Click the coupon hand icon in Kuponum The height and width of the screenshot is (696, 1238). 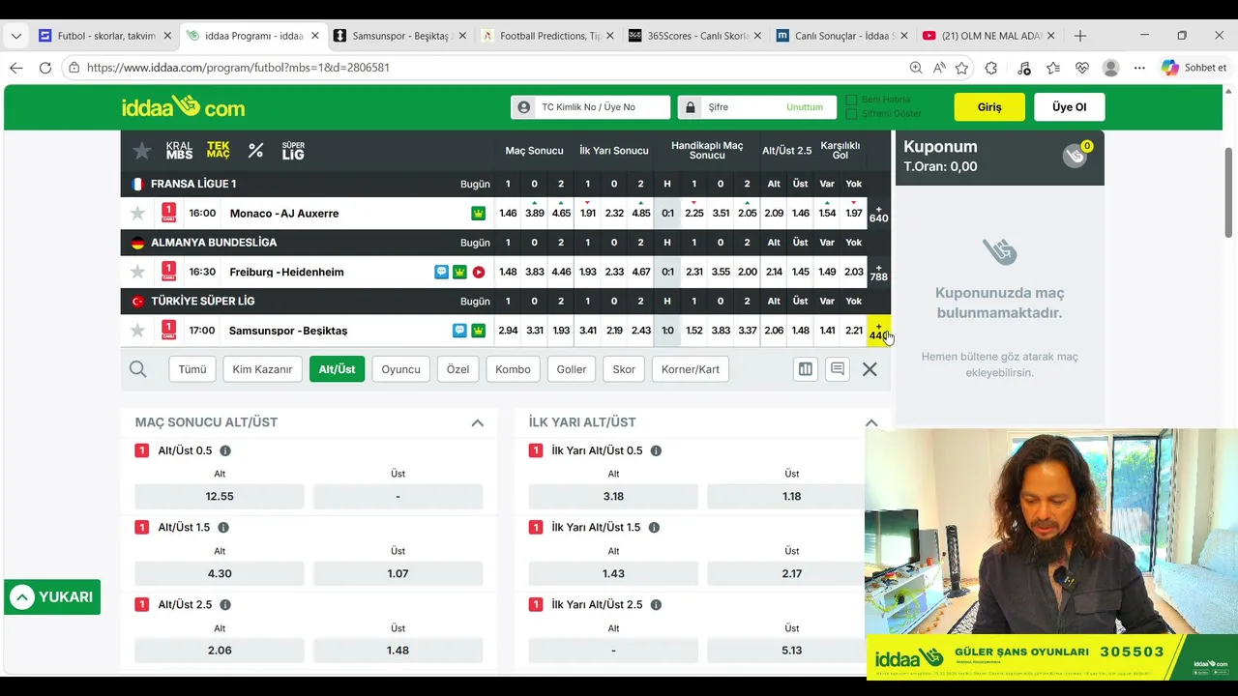[1075, 156]
